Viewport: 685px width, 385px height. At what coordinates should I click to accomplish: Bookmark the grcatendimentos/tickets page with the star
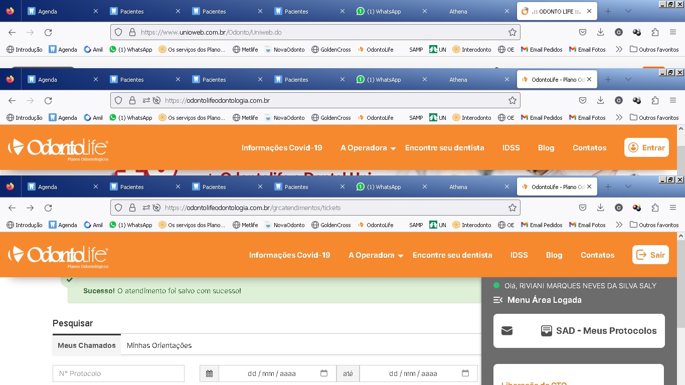click(x=512, y=208)
